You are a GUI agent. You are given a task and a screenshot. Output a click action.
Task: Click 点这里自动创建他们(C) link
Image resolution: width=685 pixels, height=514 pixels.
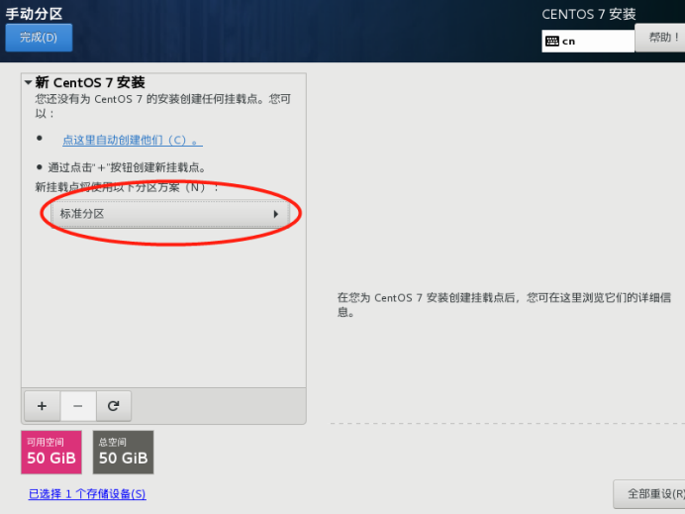click(133, 140)
